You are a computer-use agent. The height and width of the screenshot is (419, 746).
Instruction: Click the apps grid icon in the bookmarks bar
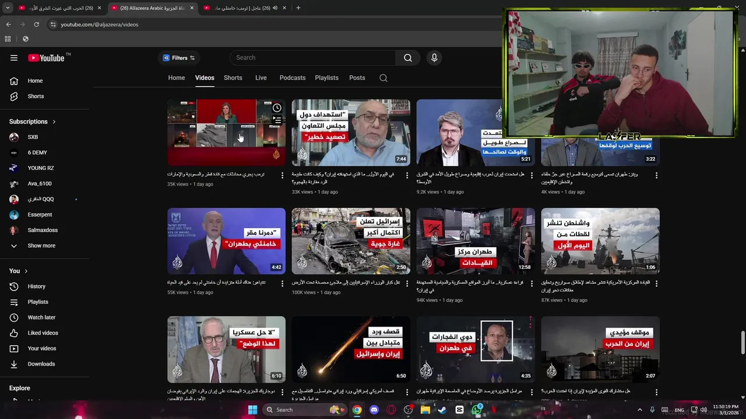coord(8,39)
